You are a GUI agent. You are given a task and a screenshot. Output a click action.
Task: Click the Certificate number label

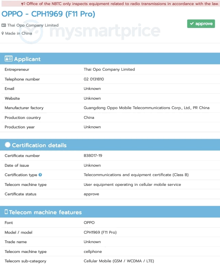[22, 156]
